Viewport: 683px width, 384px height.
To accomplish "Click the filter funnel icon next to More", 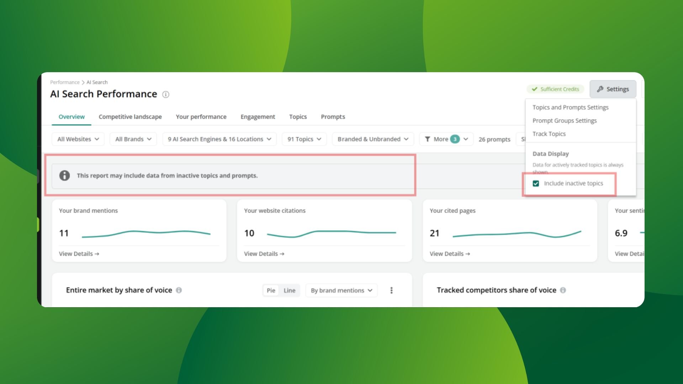I will (x=428, y=139).
